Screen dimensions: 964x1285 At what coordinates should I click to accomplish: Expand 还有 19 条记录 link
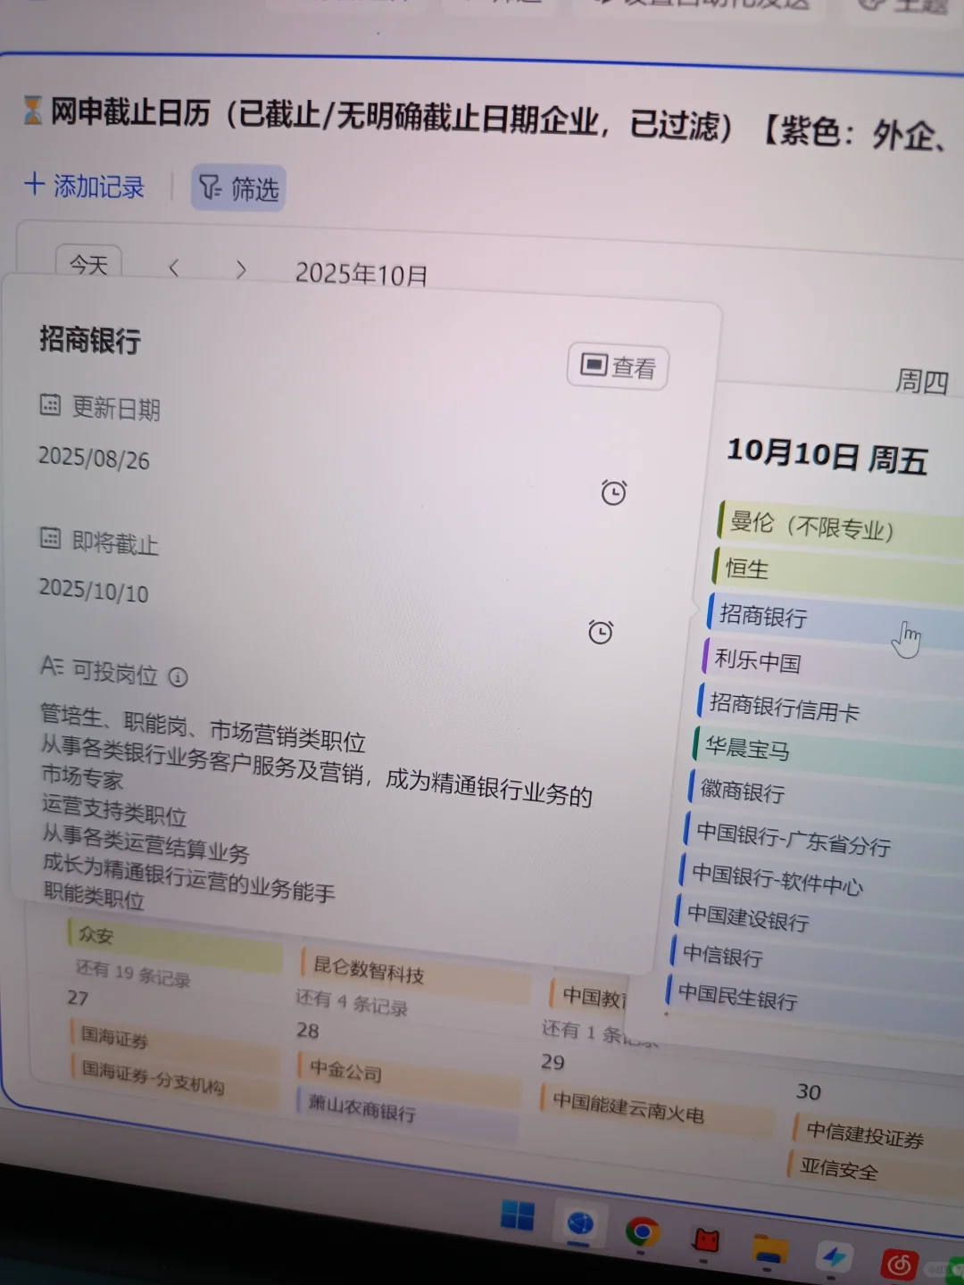coord(133,973)
